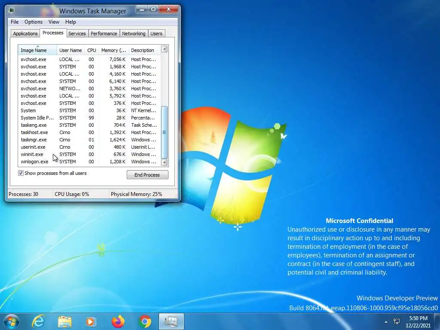Open Windows Explorer folder icon on taskbar
Image resolution: width=440 pixels, height=330 pixels.
(65, 321)
